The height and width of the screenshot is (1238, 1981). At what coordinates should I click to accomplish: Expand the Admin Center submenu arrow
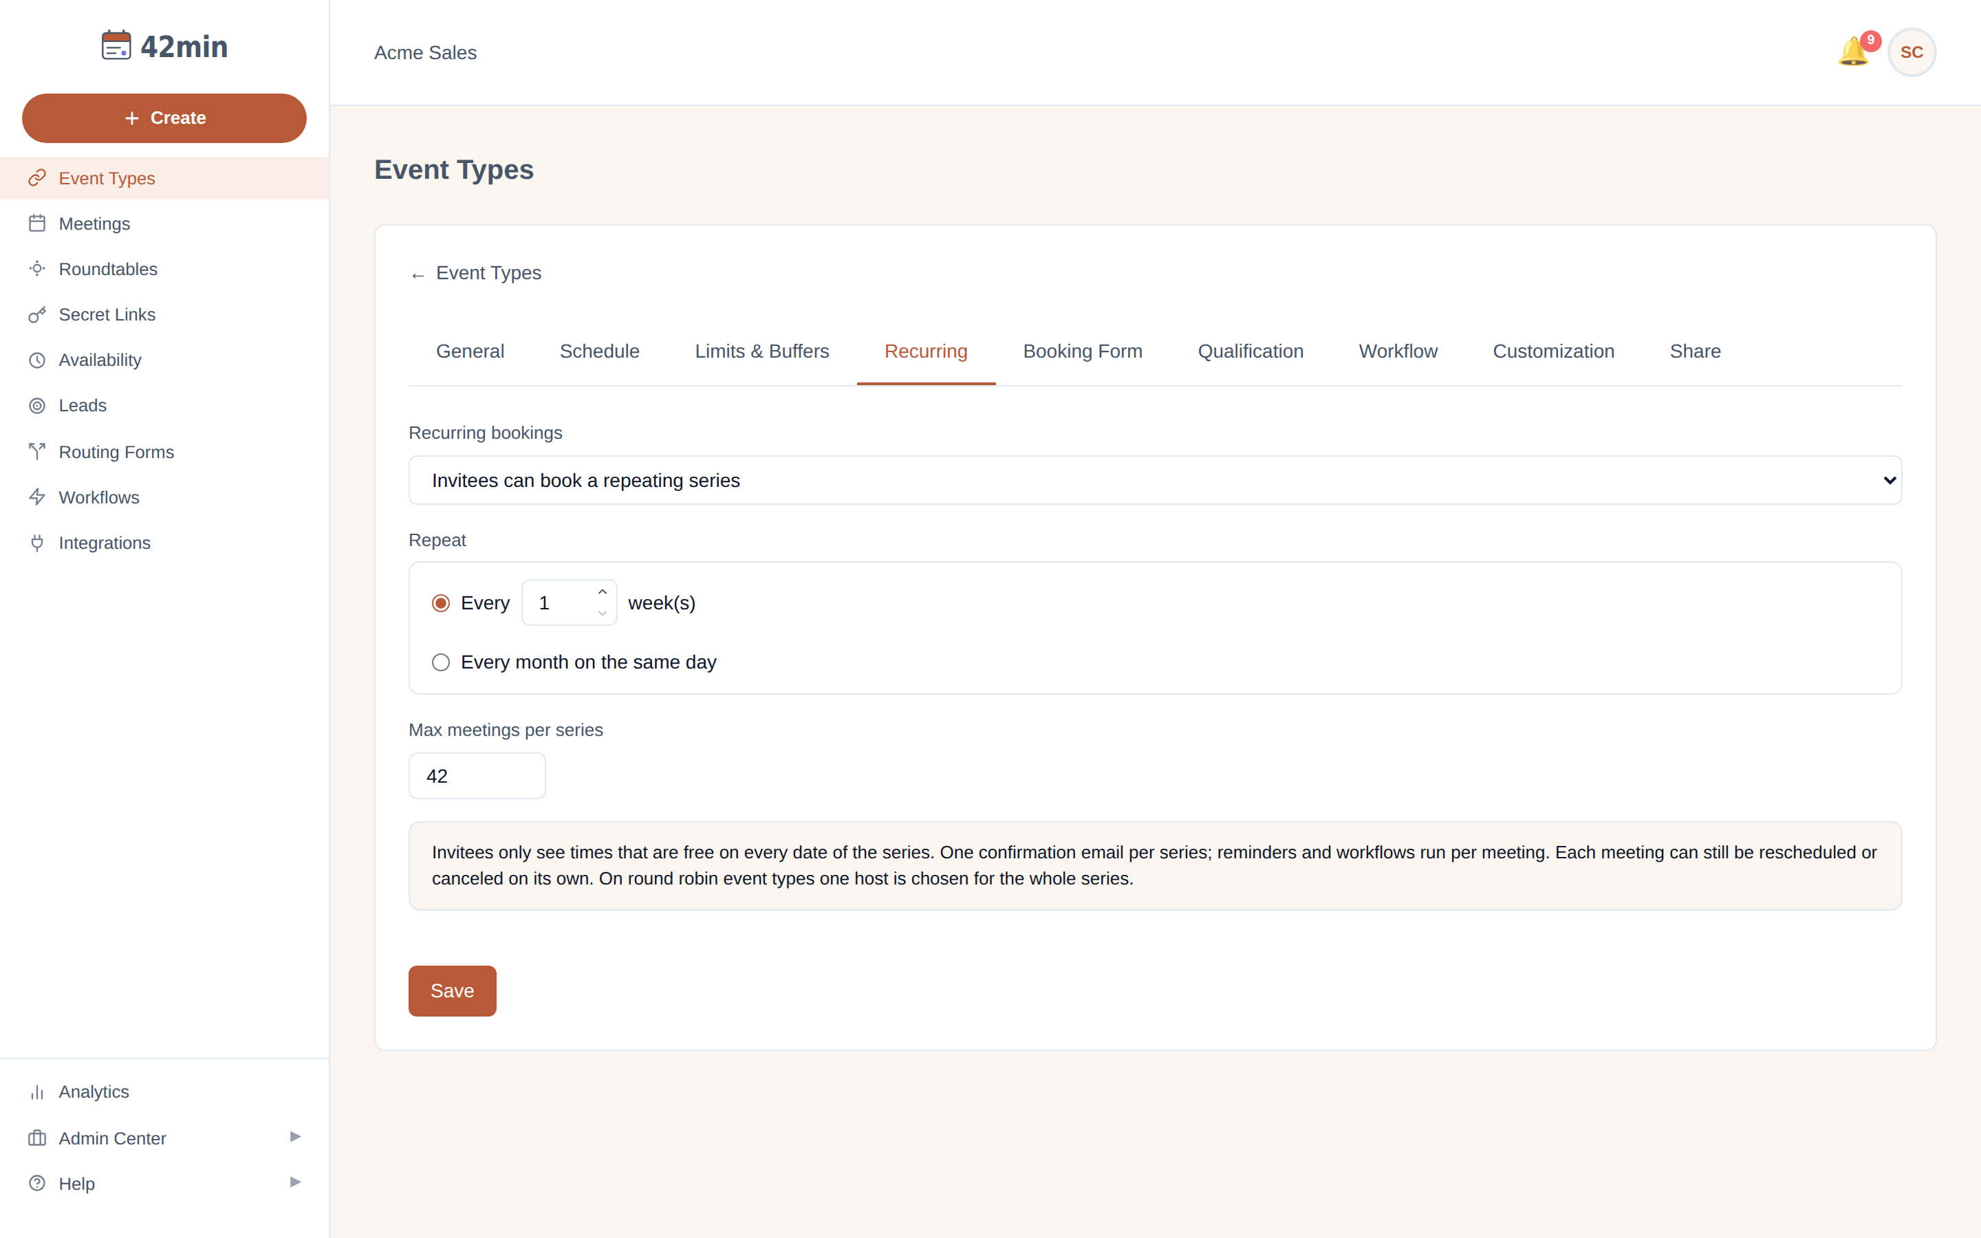pyautogui.click(x=296, y=1136)
